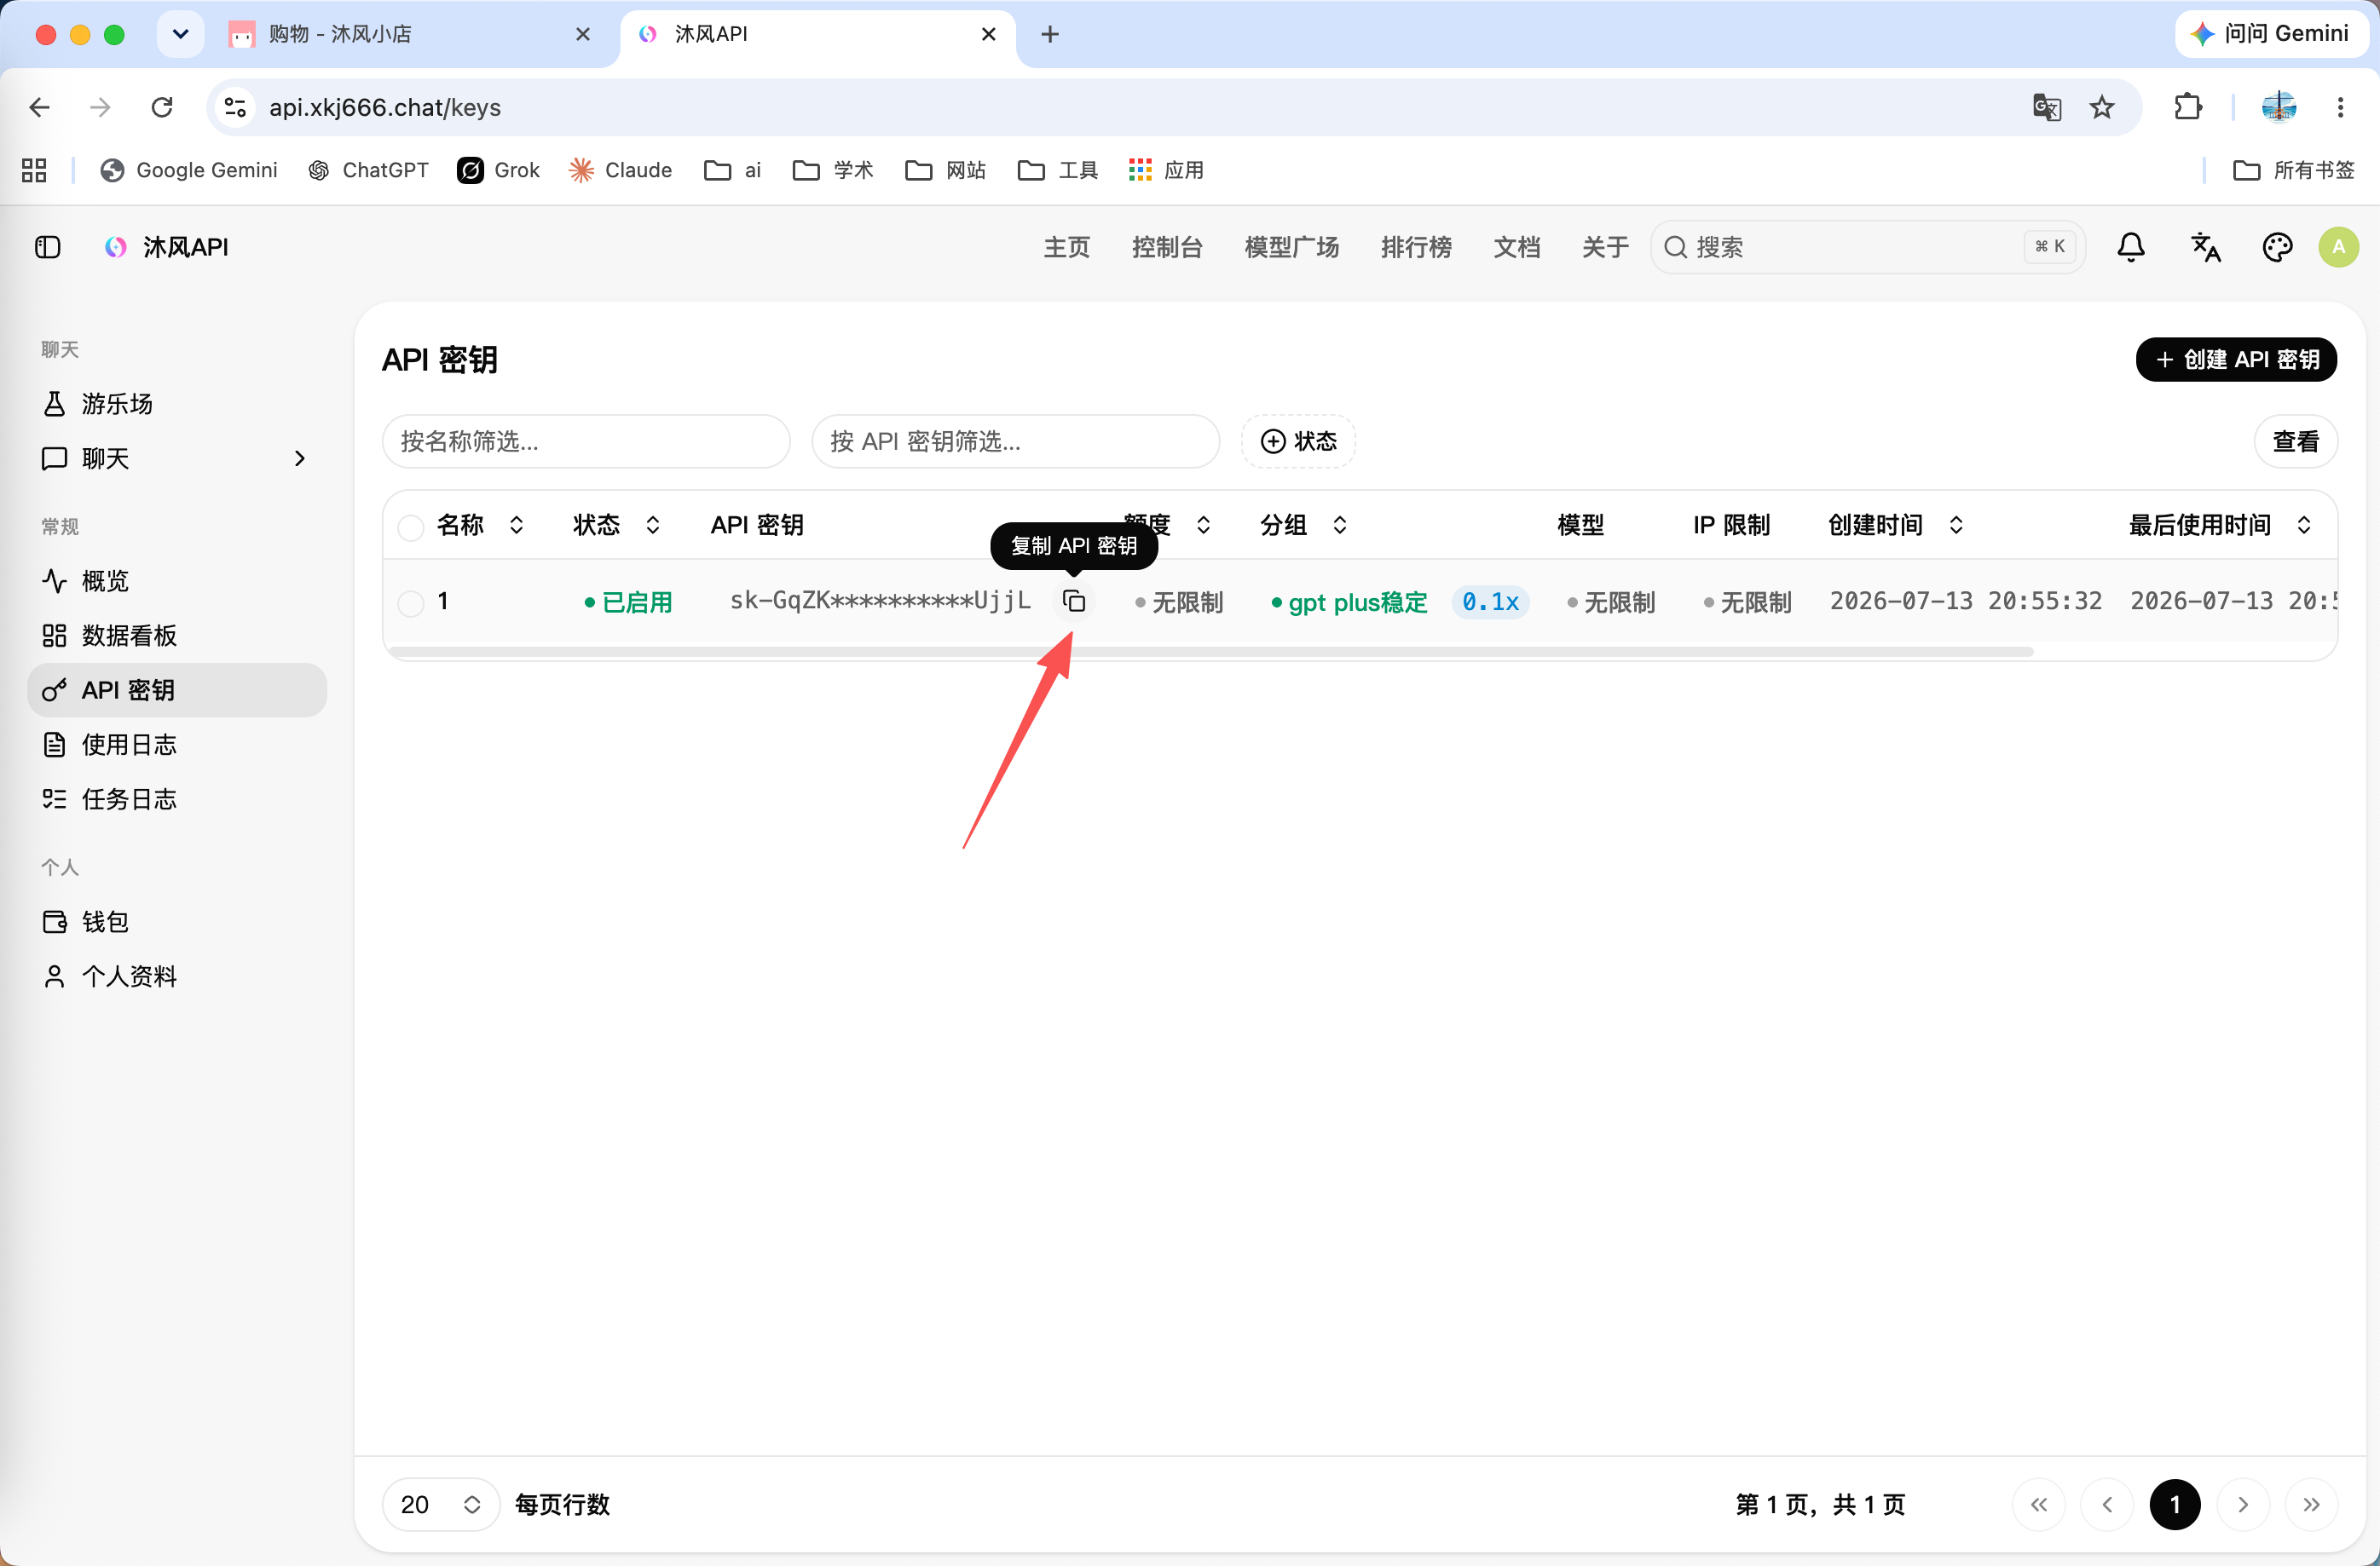Toggle the select-all checkbox in table header
This screenshot has width=2380, height=1566.
pos(411,527)
